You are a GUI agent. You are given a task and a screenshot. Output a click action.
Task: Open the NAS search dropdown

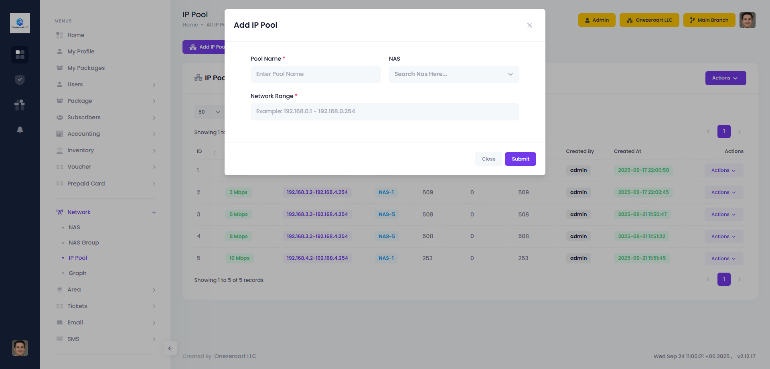tap(454, 74)
